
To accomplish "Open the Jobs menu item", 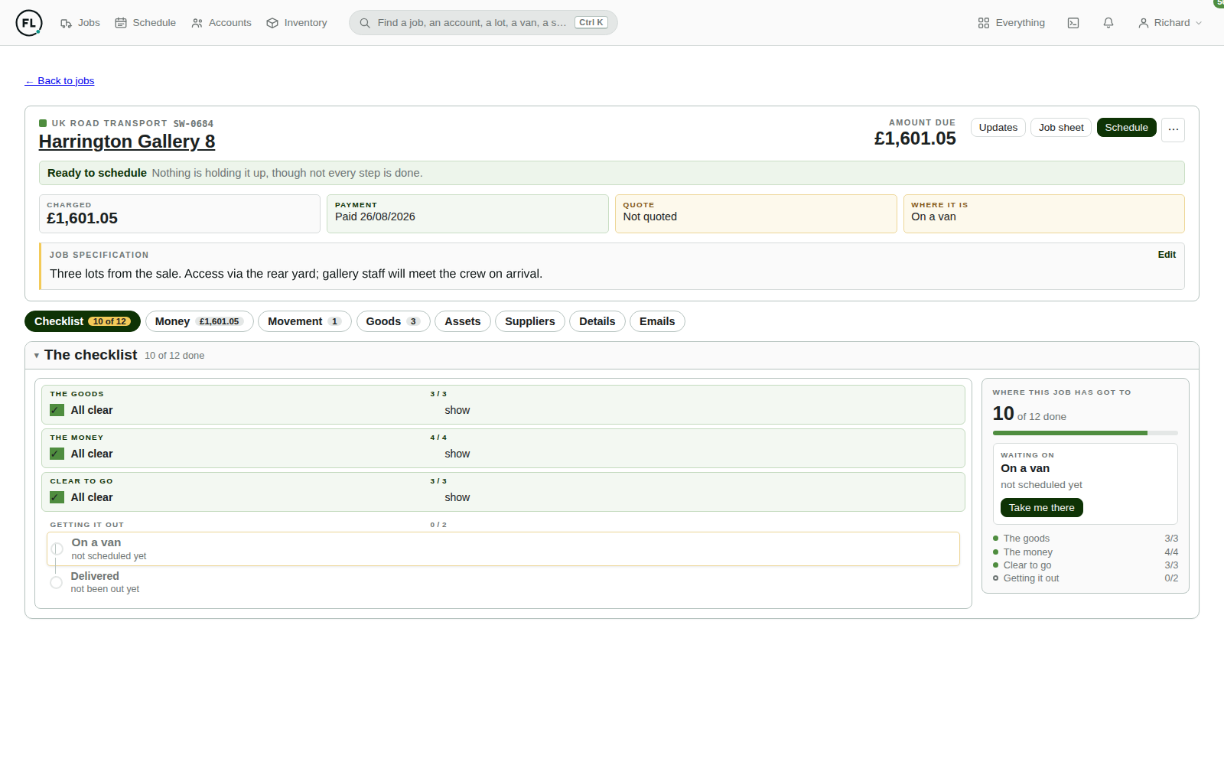I will (80, 23).
